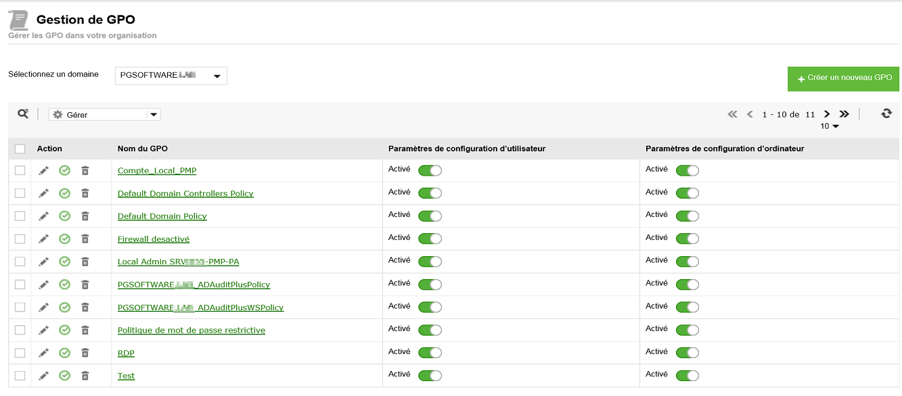Click the Gestion de GPO page title
Image resolution: width=902 pixels, height=396 pixels.
coord(86,20)
